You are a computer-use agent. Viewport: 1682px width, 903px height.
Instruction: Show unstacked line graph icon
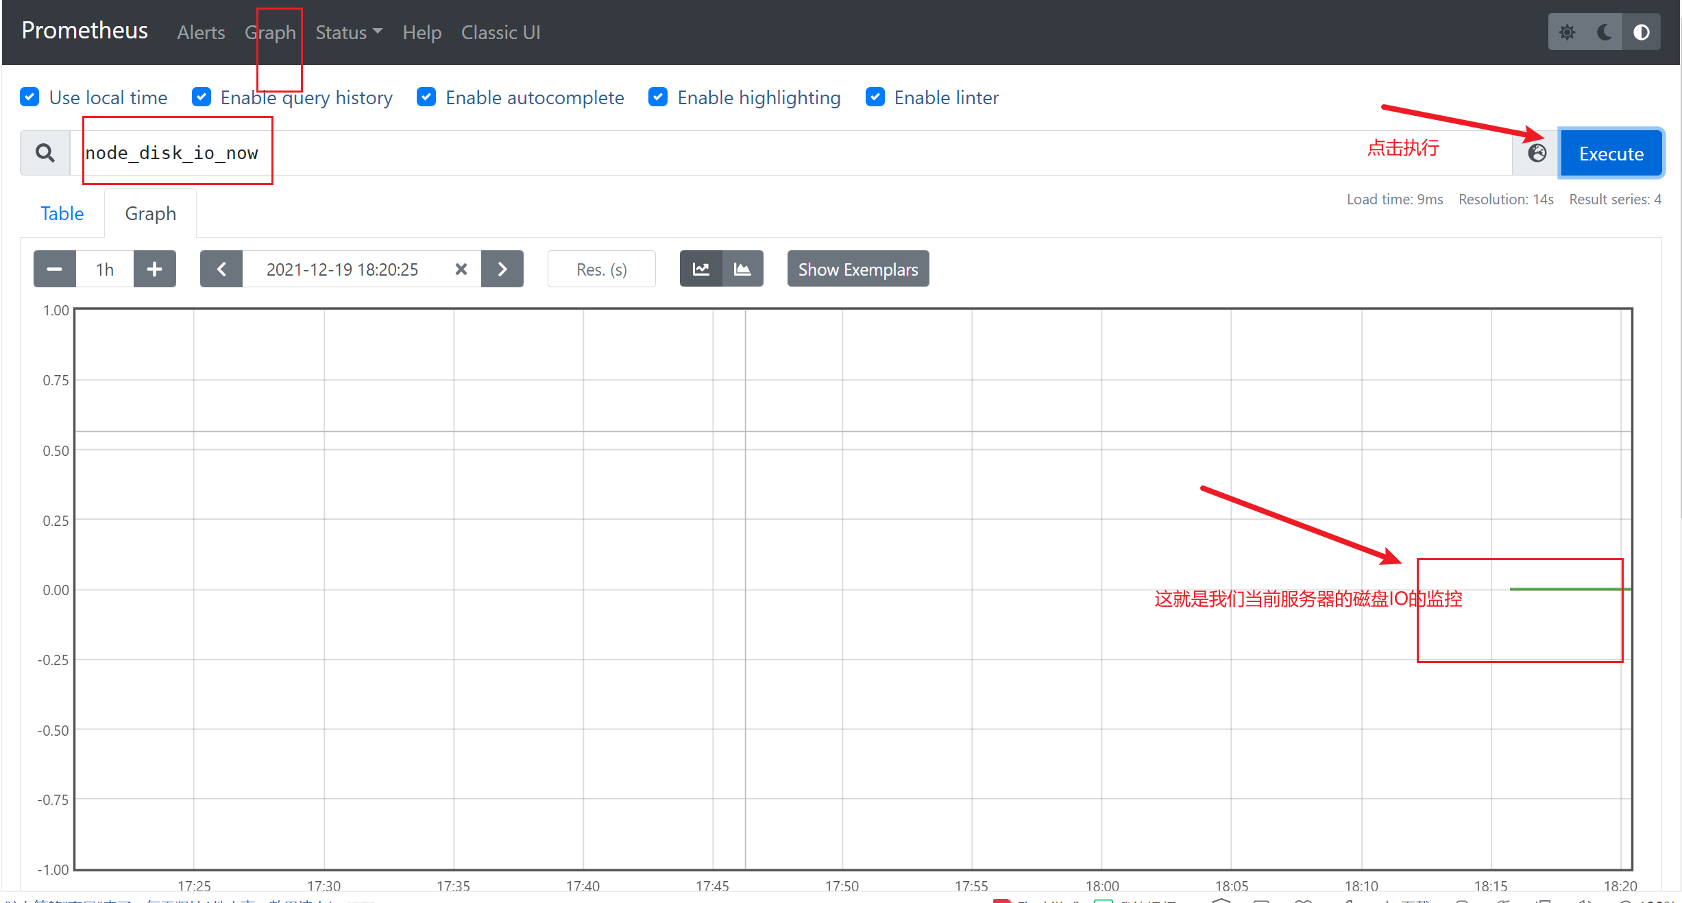coord(700,269)
